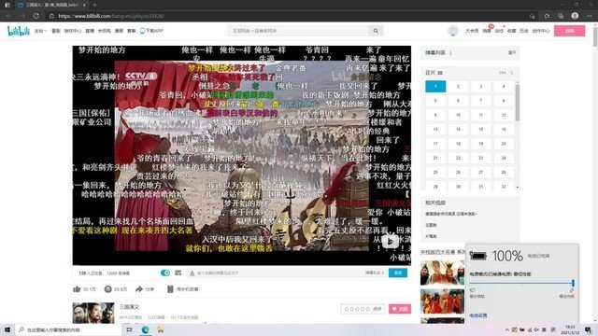Give coins using the coin icon
The image size is (598, 336).
click(x=108, y=289)
